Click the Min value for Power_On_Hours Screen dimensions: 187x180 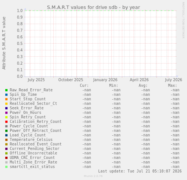116,113
